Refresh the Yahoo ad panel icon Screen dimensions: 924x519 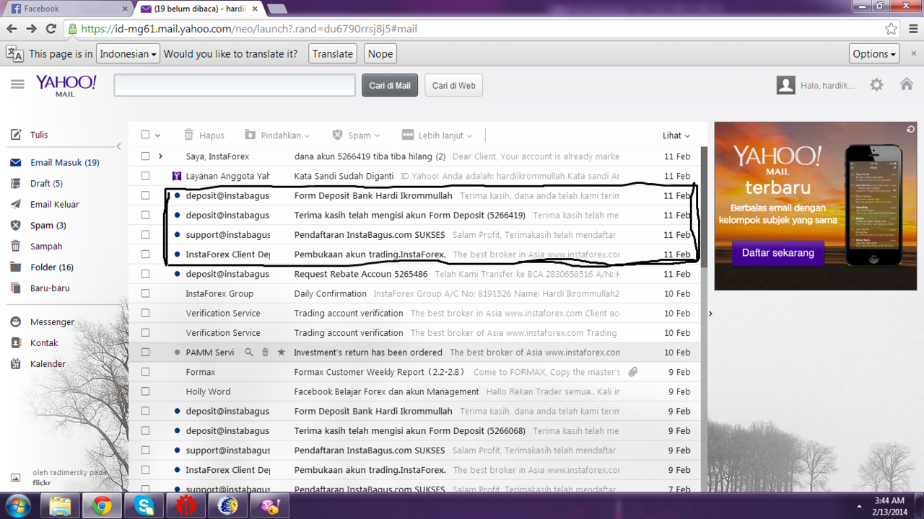(x=911, y=129)
